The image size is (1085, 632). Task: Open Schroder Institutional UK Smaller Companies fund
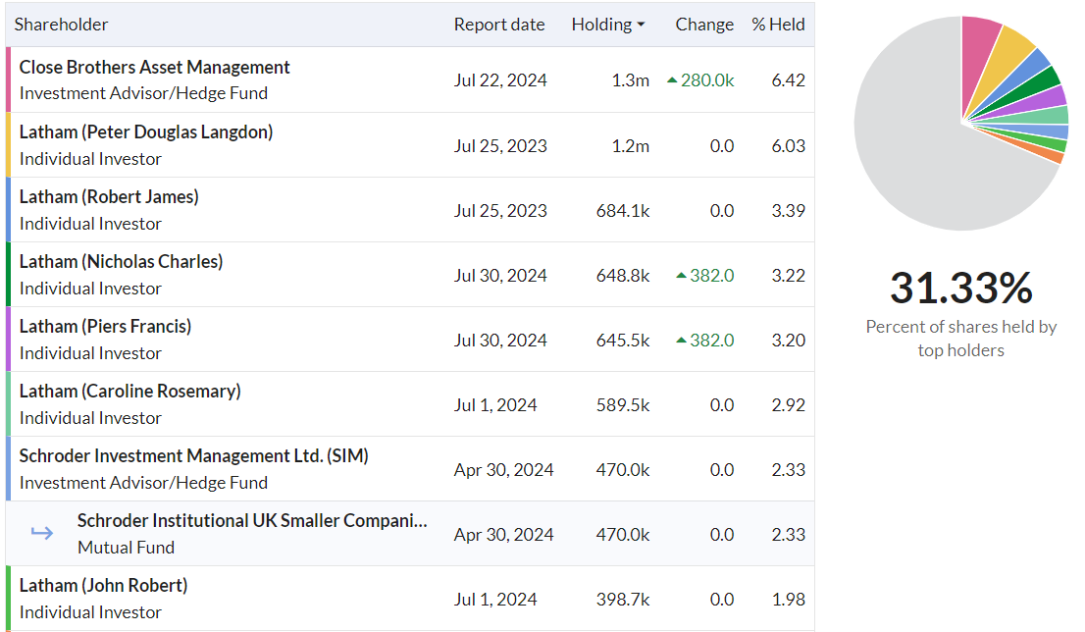[x=252, y=520]
